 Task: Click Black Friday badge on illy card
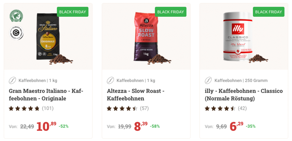[x=269, y=12]
